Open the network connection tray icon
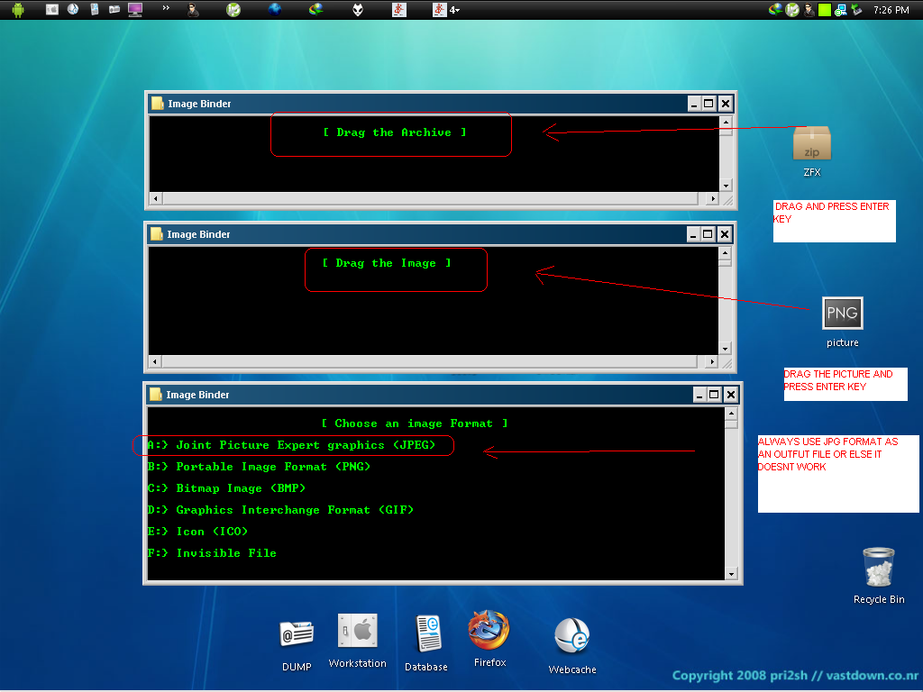The width and height of the screenshot is (923, 692). (x=841, y=9)
